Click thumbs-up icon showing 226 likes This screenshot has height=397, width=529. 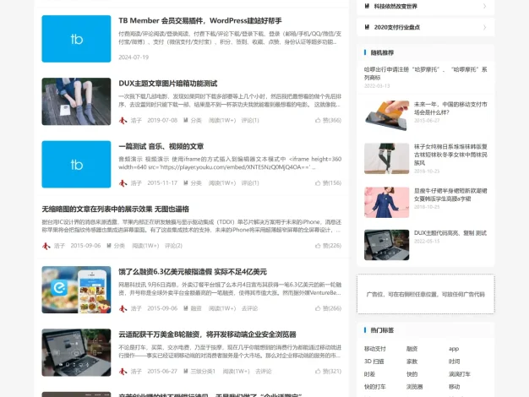point(318,246)
